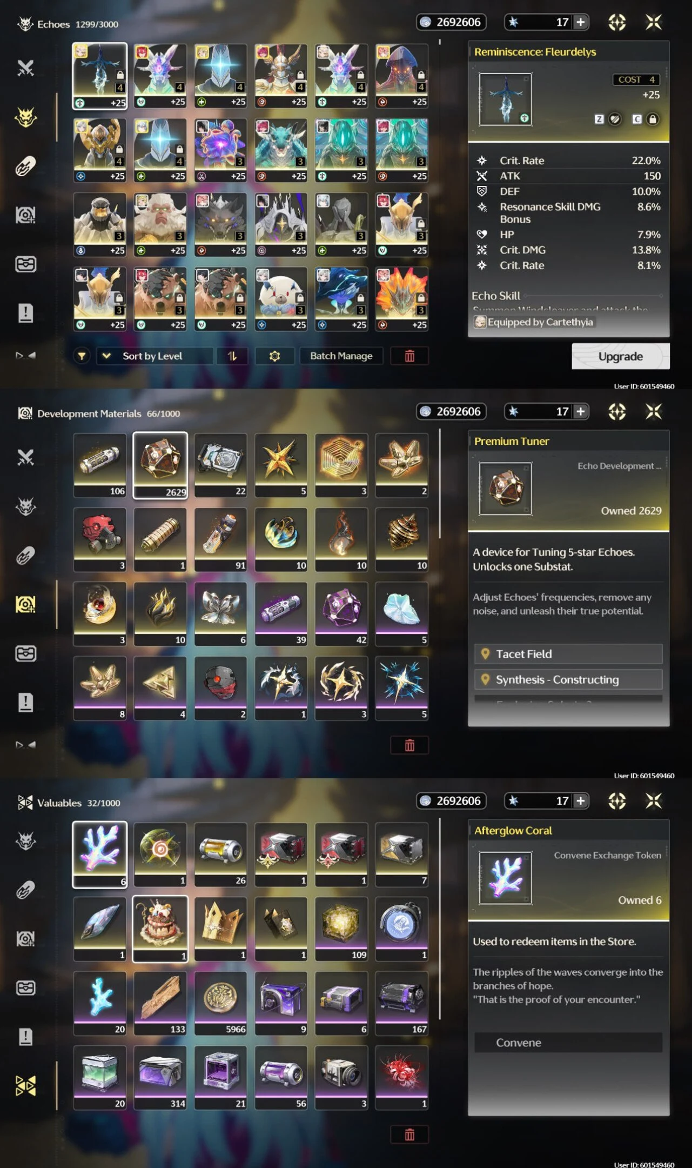The width and height of the screenshot is (692, 1168).
Task: Select the Shell Credit coin showing 5966
Action: point(220,1003)
